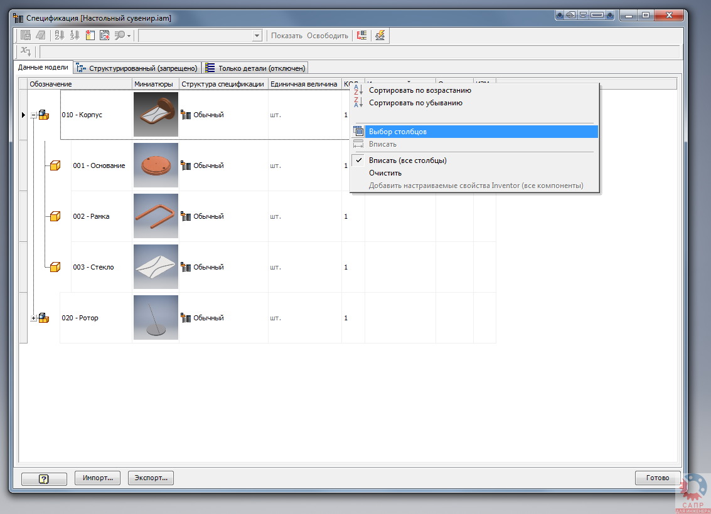Click the grayed sheet icon in toolbar
This screenshot has height=514, width=711.
click(x=41, y=35)
